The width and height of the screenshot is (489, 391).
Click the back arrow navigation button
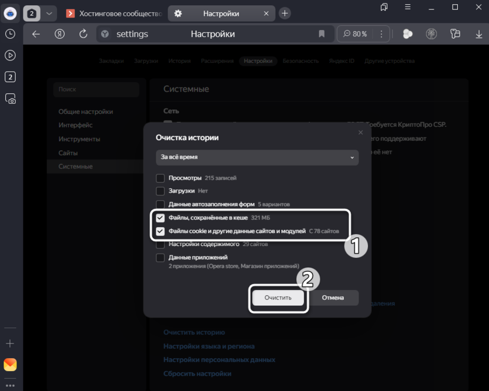pos(36,34)
